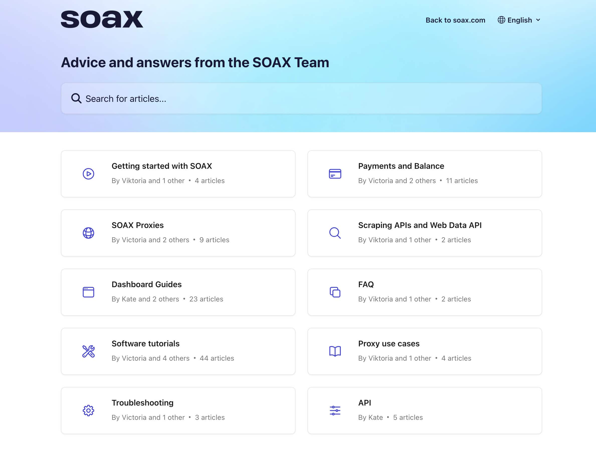This screenshot has height=472, width=596.
Task: Click the open book icon for Proxy use cases
Action: [x=335, y=351]
